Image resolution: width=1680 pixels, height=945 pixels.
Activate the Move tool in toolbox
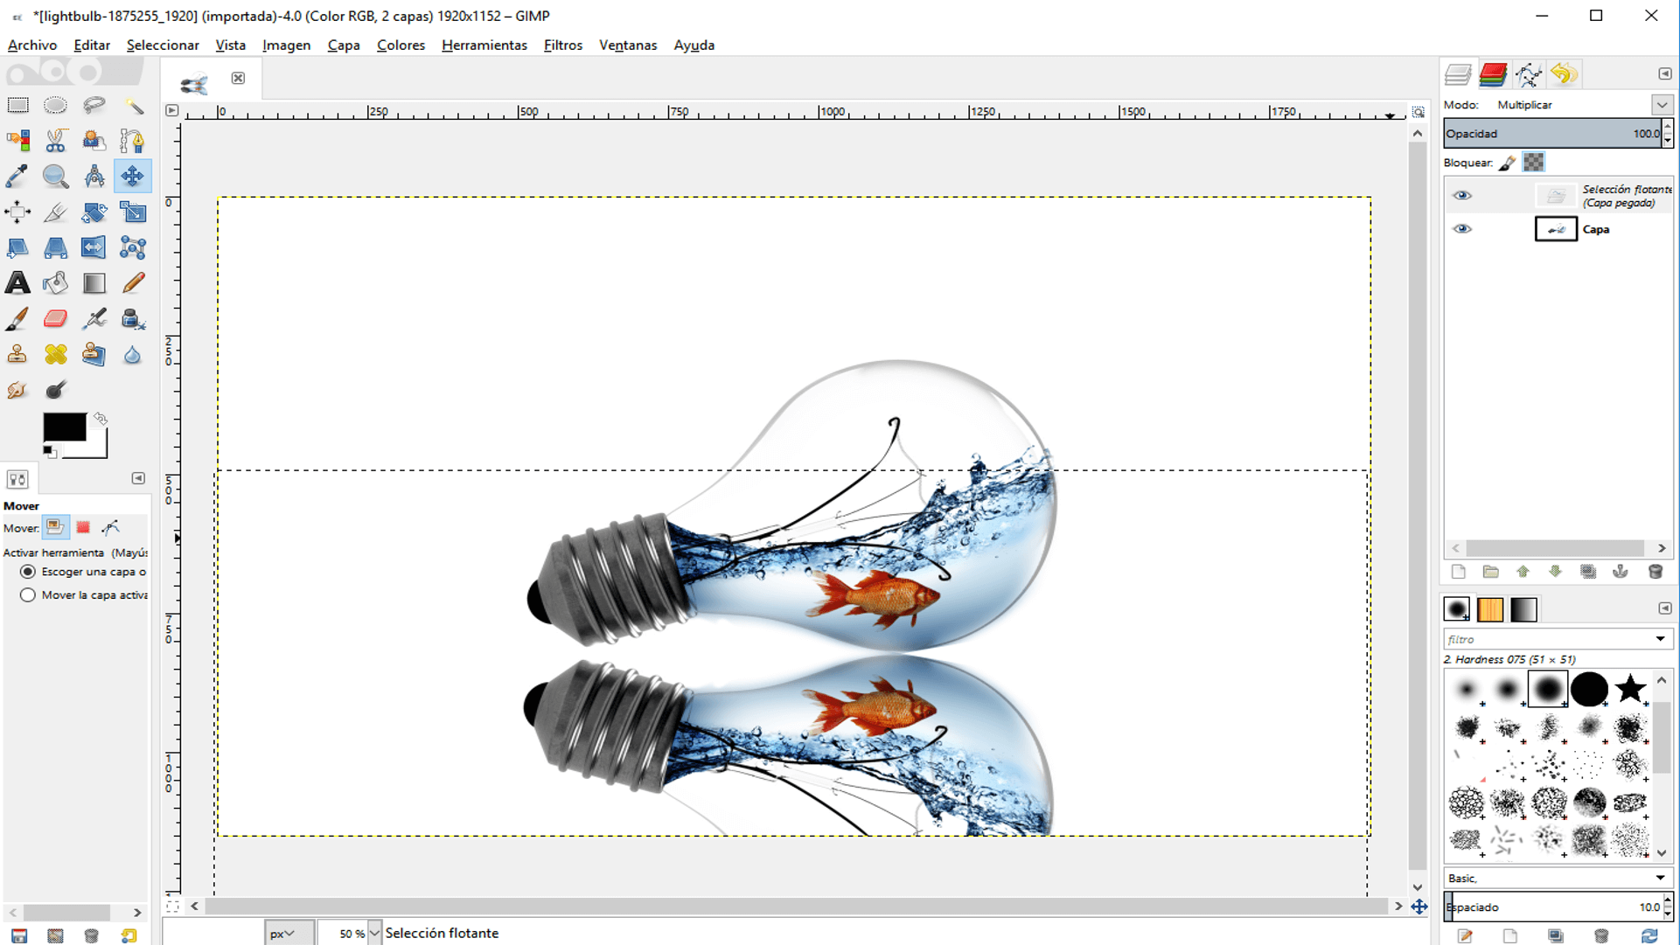[133, 177]
